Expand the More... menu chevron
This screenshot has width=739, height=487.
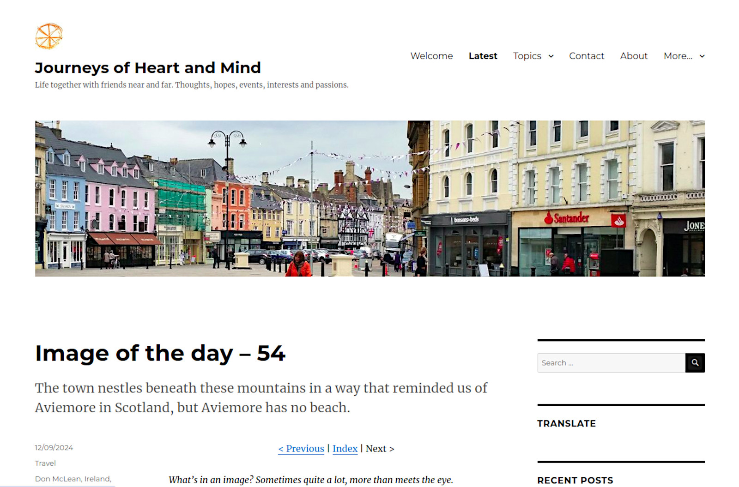[x=702, y=56]
